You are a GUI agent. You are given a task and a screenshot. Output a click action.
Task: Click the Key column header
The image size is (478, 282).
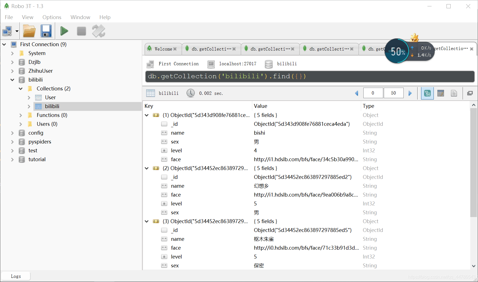click(x=198, y=106)
